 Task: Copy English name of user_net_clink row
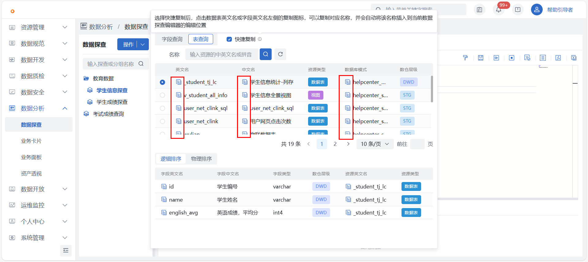[179, 121]
